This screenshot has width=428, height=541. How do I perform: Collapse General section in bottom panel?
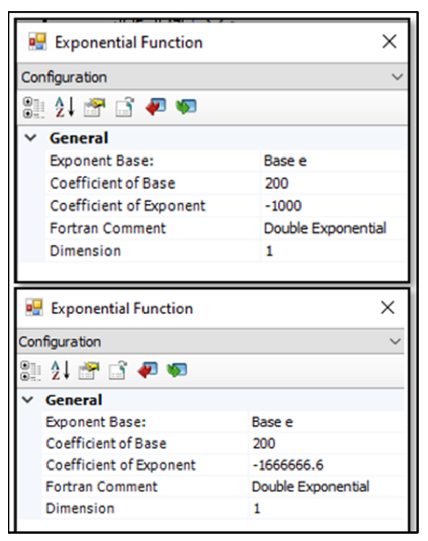pyautogui.click(x=27, y=400)
